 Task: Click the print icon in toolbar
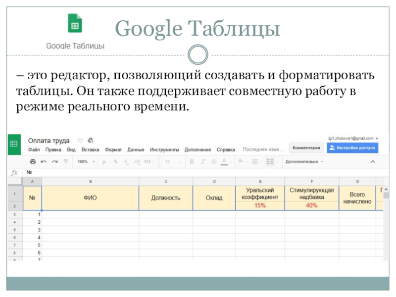pos(33,161)
